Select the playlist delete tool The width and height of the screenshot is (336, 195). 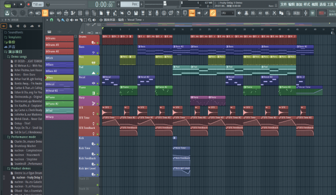(x=67, y=20)
